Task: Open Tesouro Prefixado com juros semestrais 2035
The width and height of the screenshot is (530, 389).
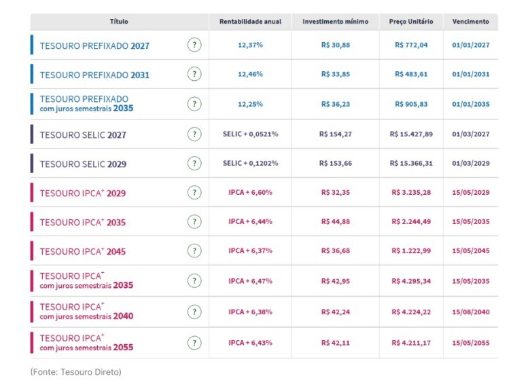Action: coord(86,104)
